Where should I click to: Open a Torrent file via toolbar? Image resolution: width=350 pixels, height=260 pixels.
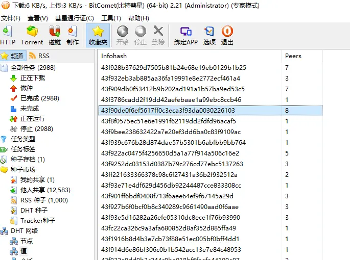pos(32,35)
